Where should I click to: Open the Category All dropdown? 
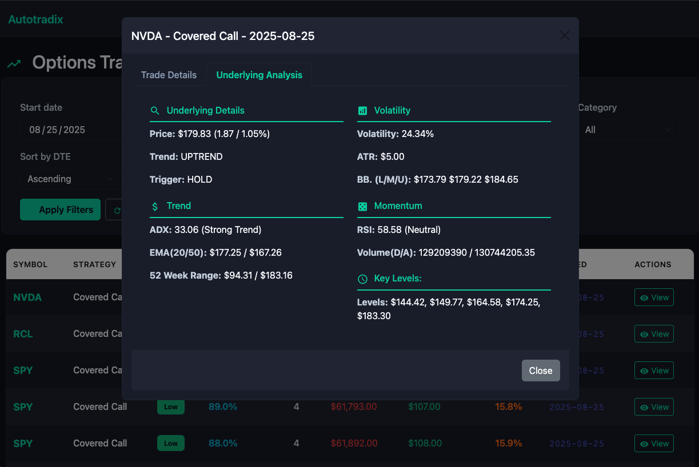[x=628, y=130]
